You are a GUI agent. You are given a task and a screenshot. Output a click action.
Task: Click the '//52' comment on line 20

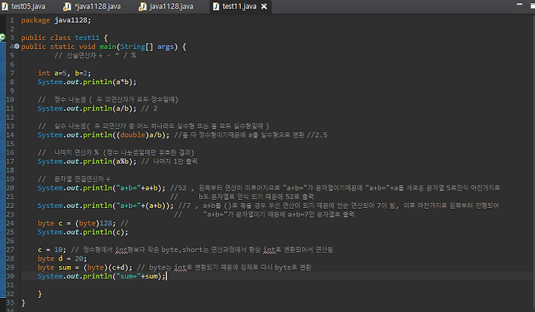point(178,188)
